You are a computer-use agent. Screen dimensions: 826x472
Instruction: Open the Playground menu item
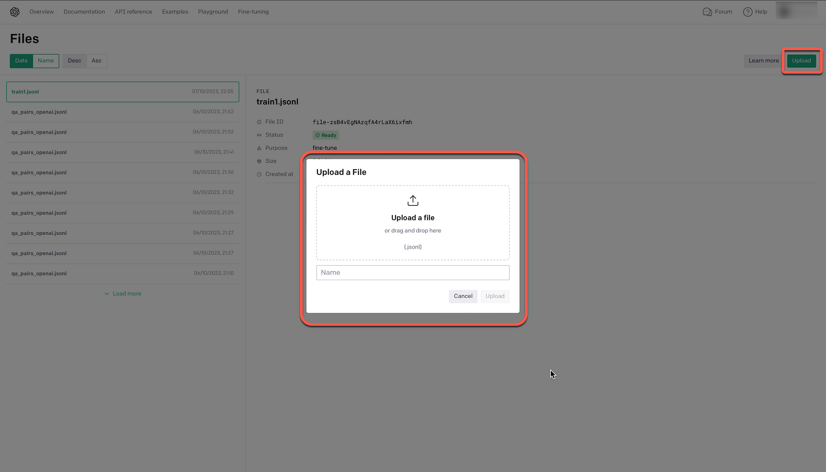pos(213,12)
